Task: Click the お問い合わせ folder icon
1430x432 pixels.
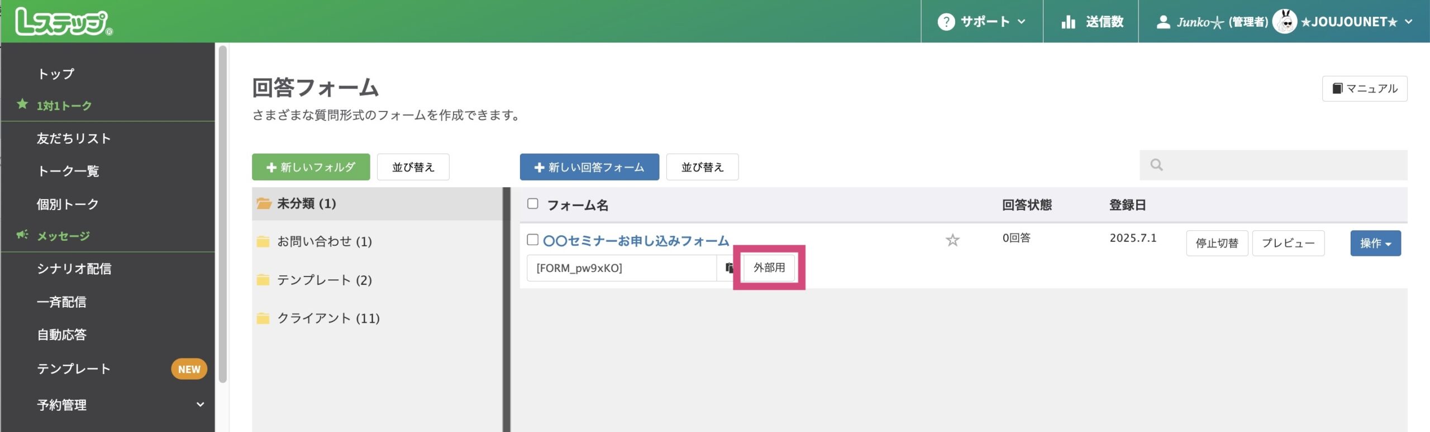Action: 263,242
